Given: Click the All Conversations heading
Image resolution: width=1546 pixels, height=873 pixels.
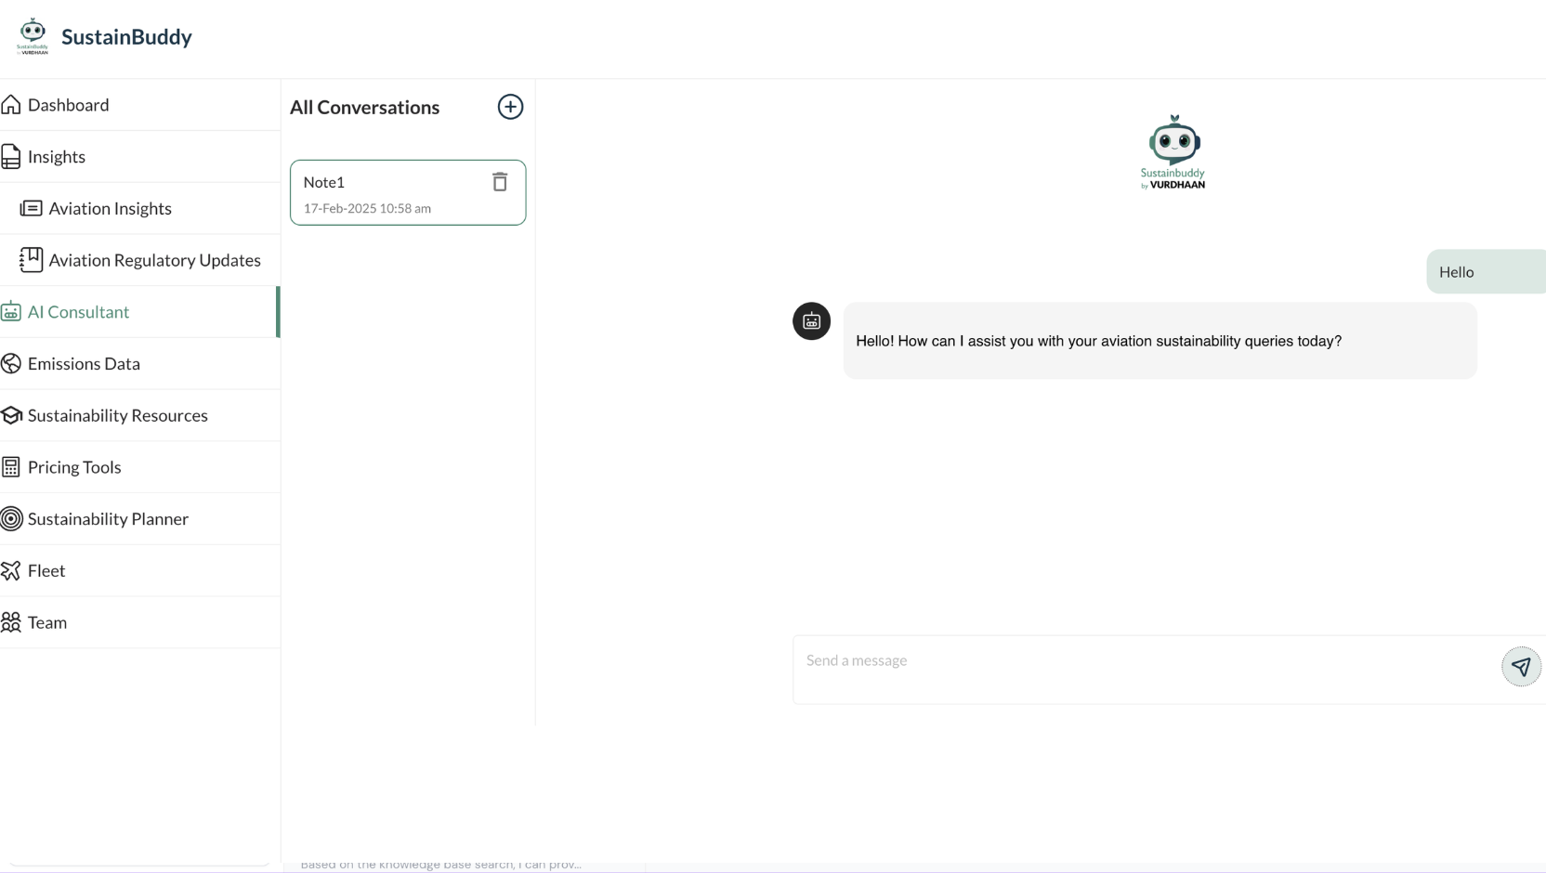Looking at the screenshot, I should 364,107.
